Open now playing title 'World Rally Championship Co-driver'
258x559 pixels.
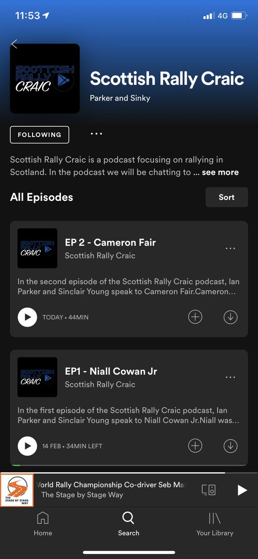111,485
